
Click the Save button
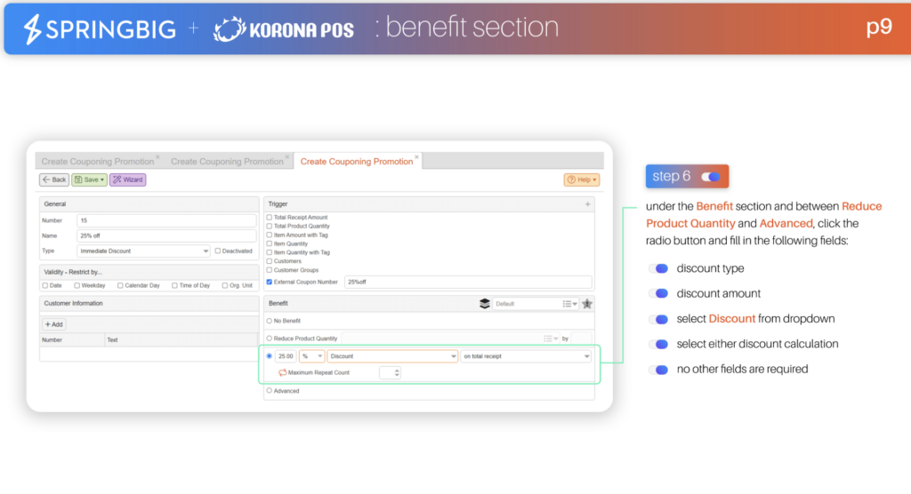coord(90,180)
